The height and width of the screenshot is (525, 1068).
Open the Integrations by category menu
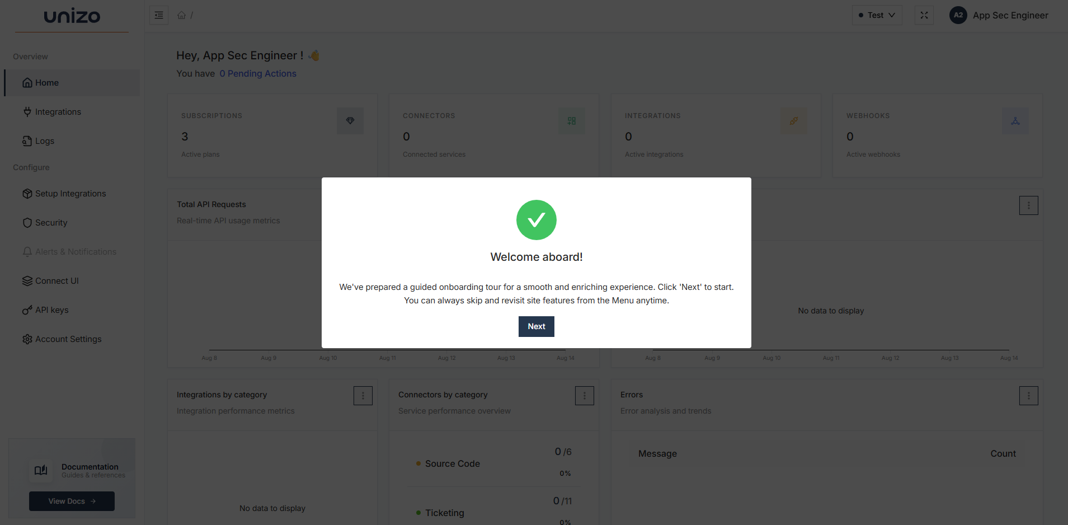click(363, 396)
